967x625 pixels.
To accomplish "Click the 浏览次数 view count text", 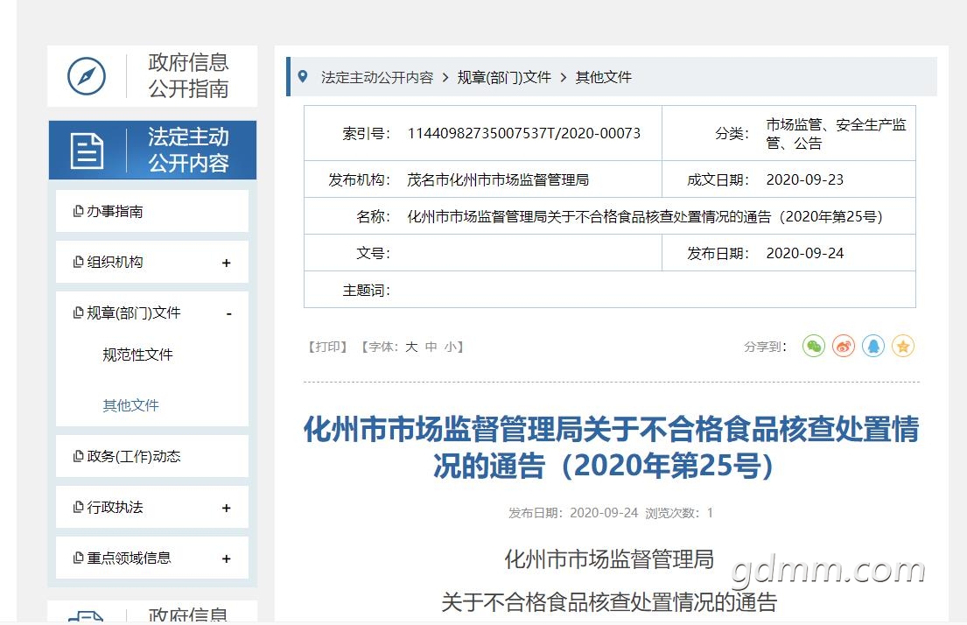I will click(679, 513).
